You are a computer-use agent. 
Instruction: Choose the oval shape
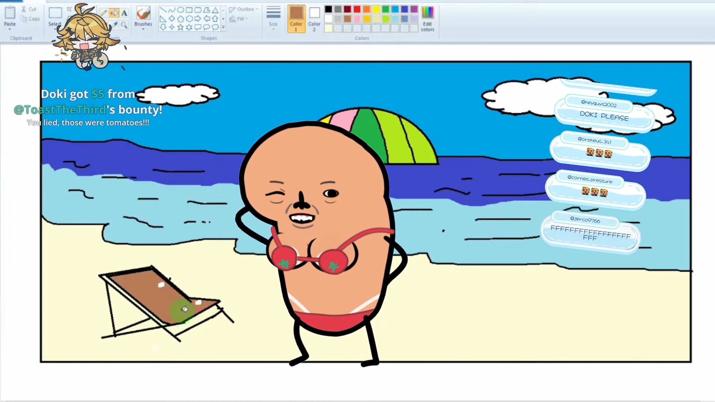click(x=181, y=10)
